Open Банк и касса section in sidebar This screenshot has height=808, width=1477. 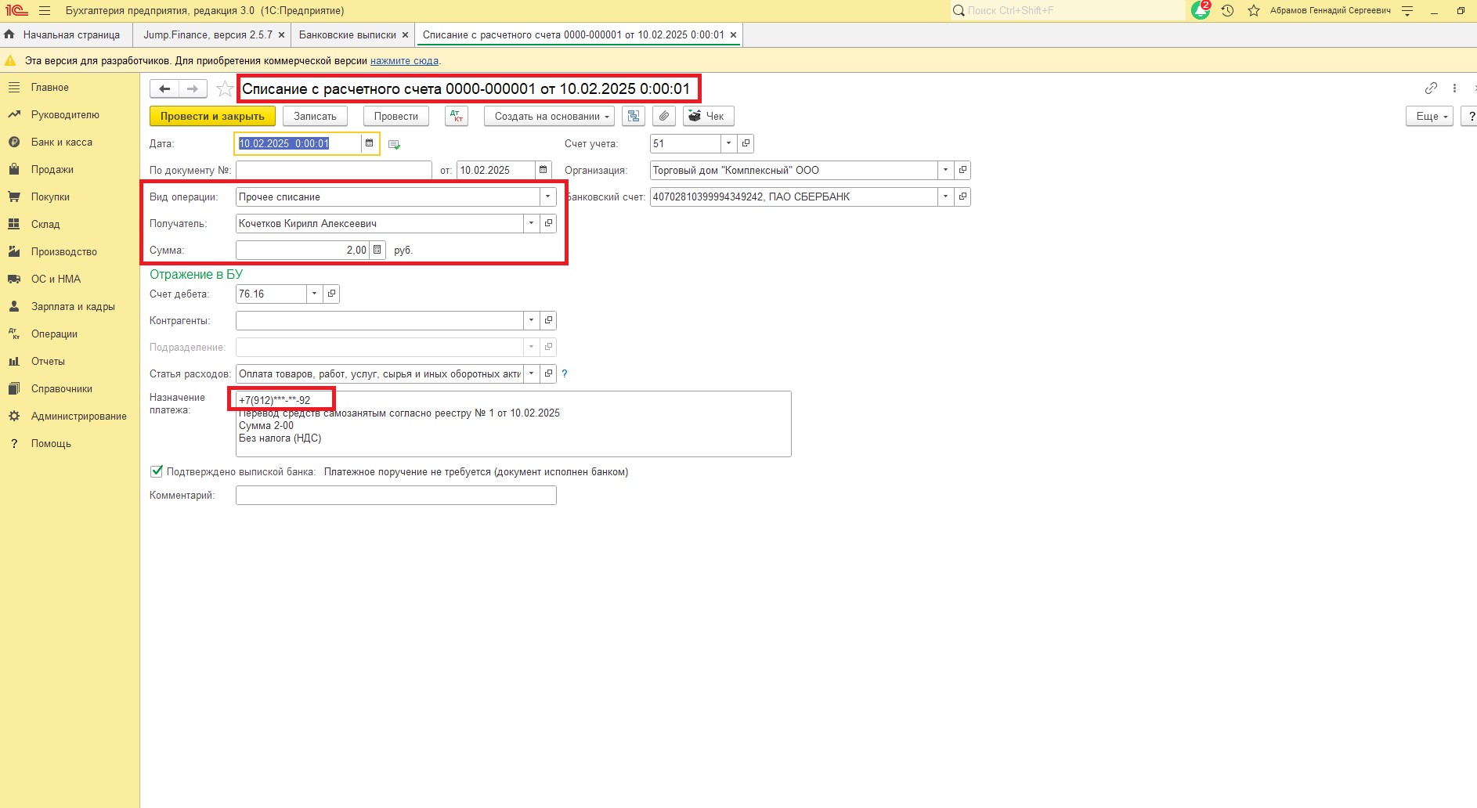tap(61, 142)
